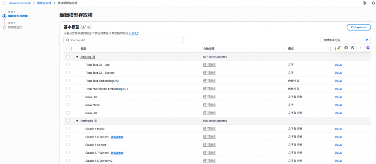Image resolution: width=376 pixels, height=164 pixels.
Task: Click the purple assistant avatar icon
Action: click(x=368, y=48)
